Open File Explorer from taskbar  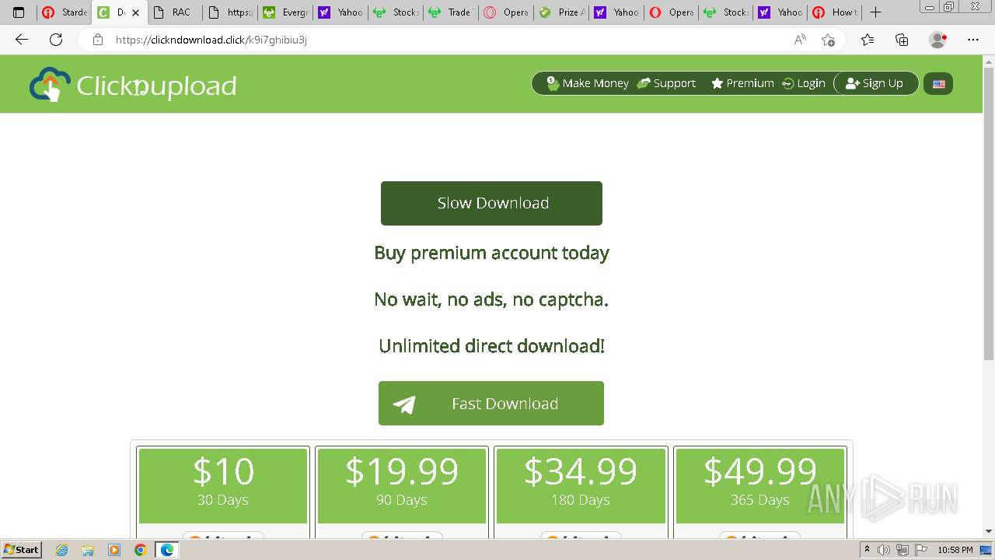(x=88, y=550)
